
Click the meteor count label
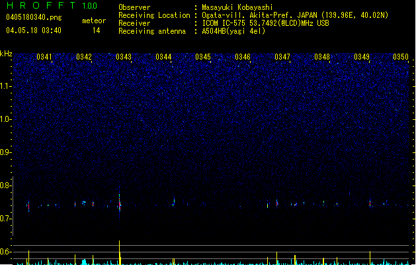point(94,21)
